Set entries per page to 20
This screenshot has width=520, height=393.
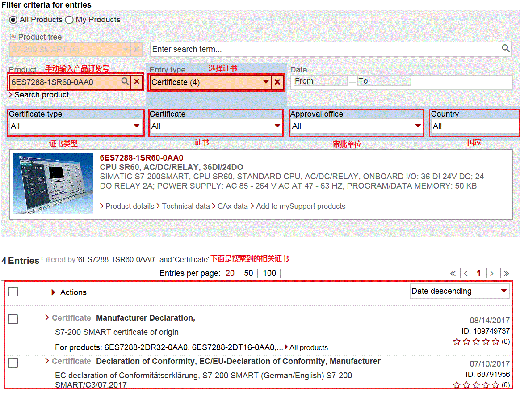[x=230, y=273]
